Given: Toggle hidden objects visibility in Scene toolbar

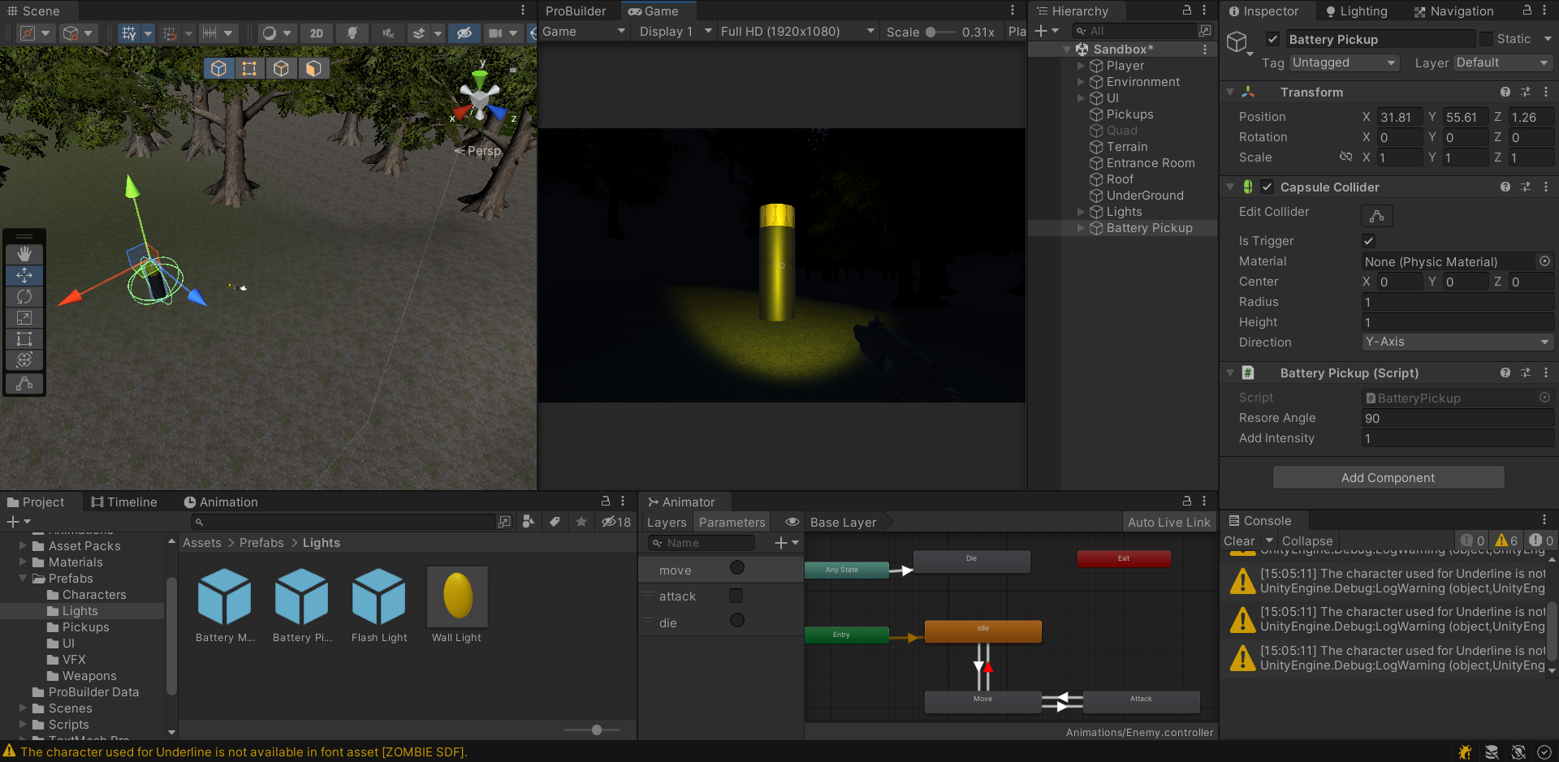Looking at the screenshot, I should [x=464, y=33].
